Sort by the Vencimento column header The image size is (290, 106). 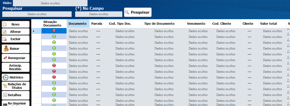pos(198,24)
